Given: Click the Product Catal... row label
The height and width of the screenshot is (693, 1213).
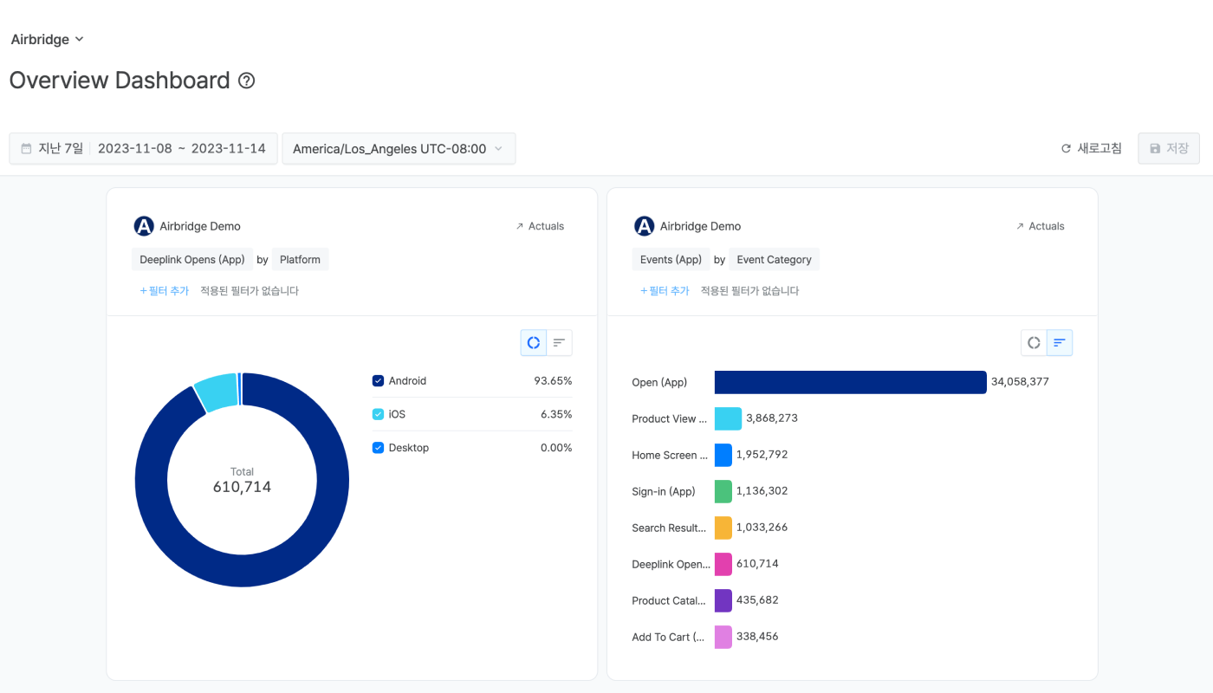Looking at the screenshot, I should [669, 600].
